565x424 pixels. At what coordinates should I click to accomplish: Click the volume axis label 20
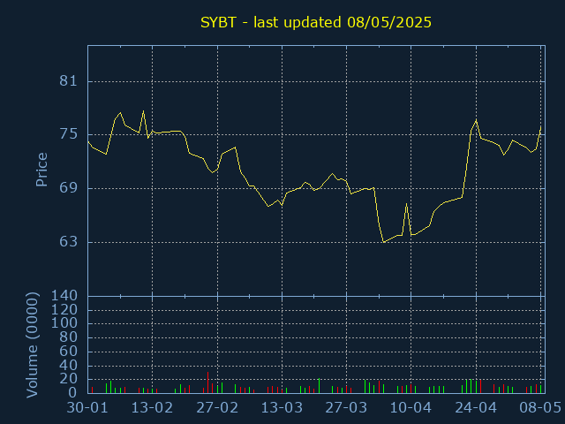tap(69, 379)
